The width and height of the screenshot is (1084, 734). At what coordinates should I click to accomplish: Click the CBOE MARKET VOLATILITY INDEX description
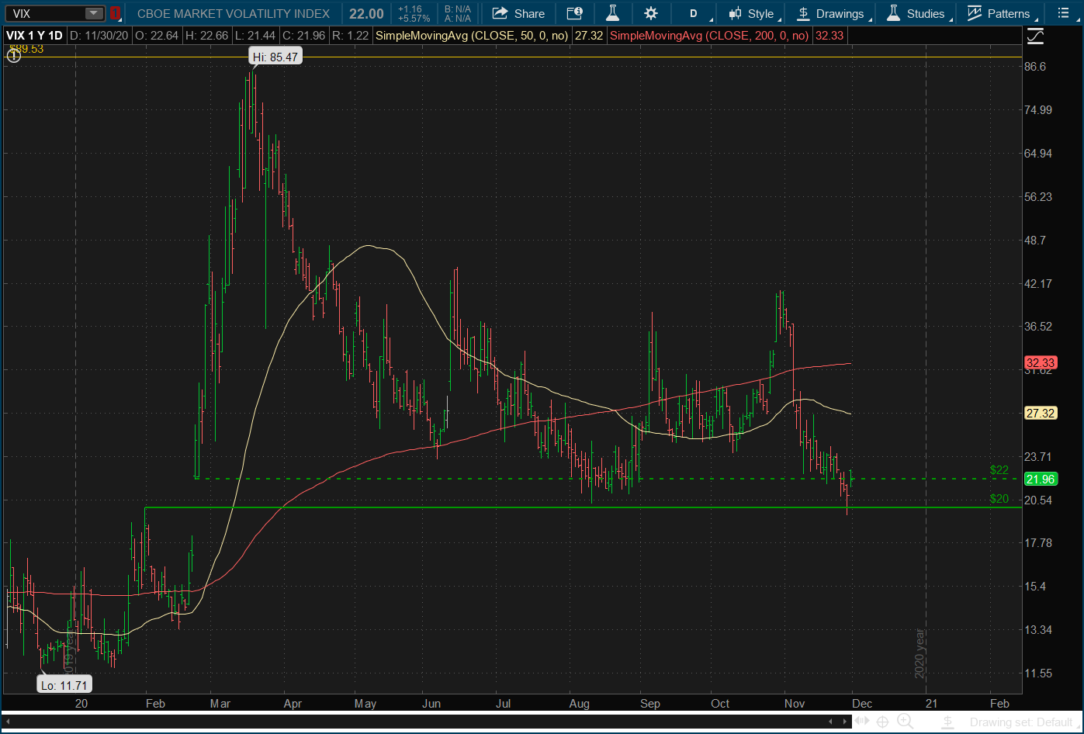(234, 13)
